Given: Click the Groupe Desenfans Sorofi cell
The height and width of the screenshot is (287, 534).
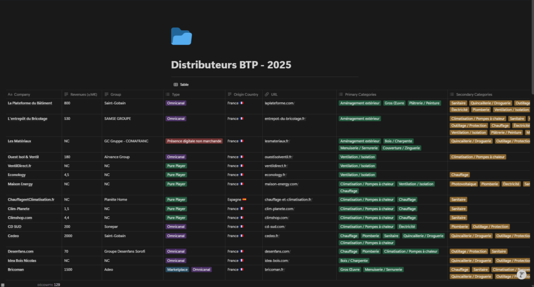Looking at the screenshot, I should click(x=132, y=252).
